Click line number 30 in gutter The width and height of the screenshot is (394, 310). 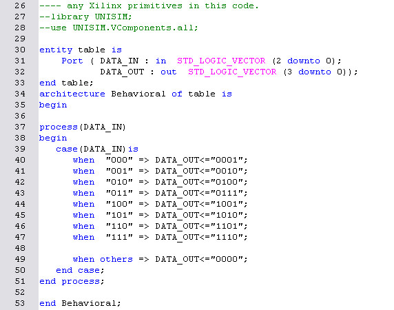20,50
